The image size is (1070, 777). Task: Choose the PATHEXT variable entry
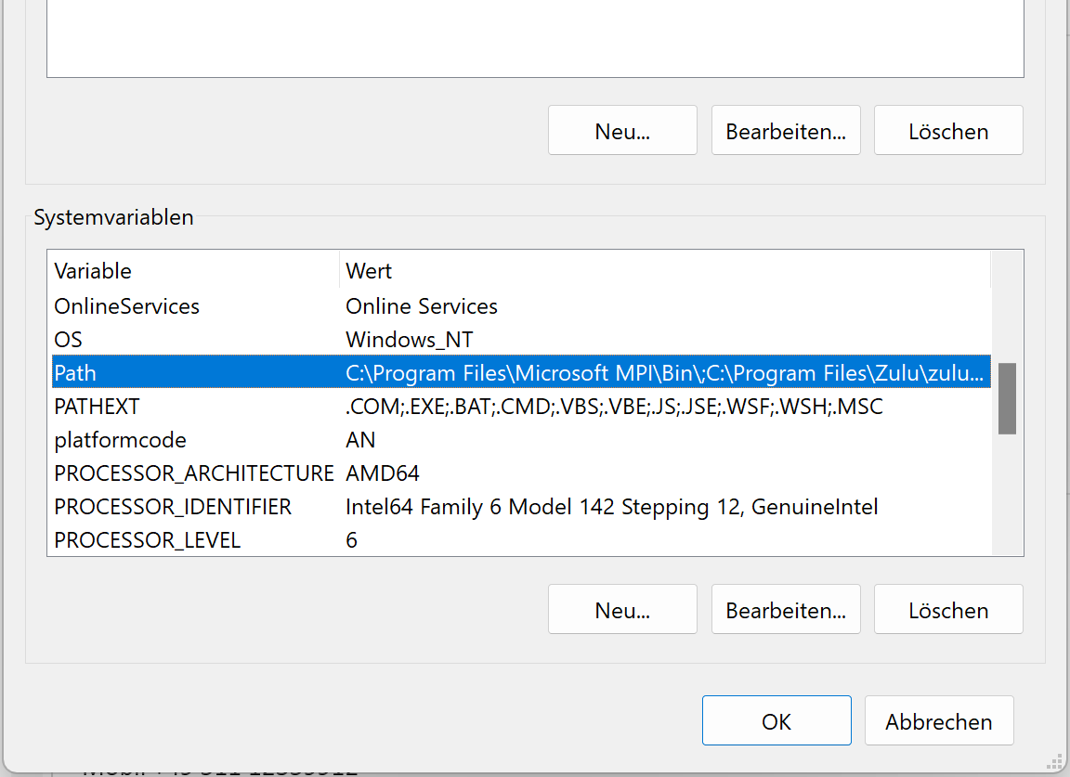97,407
